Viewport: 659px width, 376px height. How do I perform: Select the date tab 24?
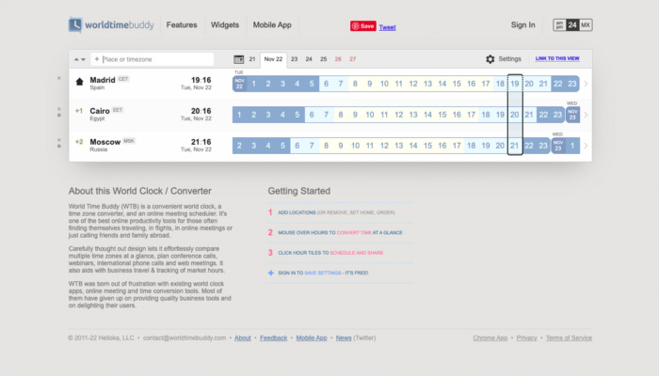(x=309, y=59)
